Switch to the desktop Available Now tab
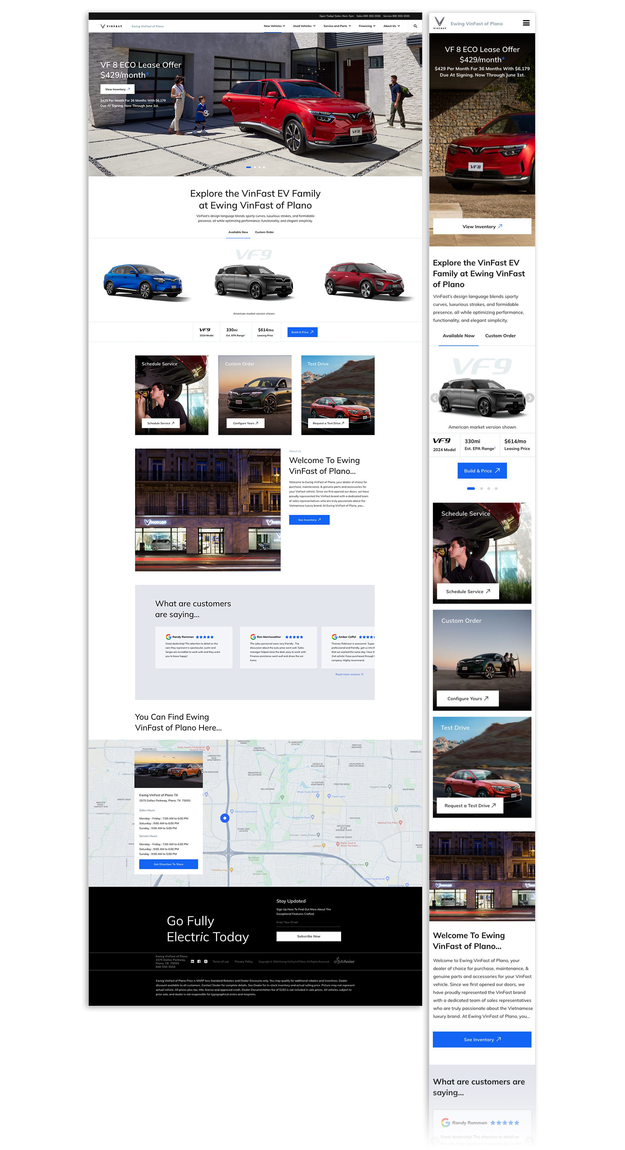The height and width of the screenshot is (1150, 625). (238, 232)
